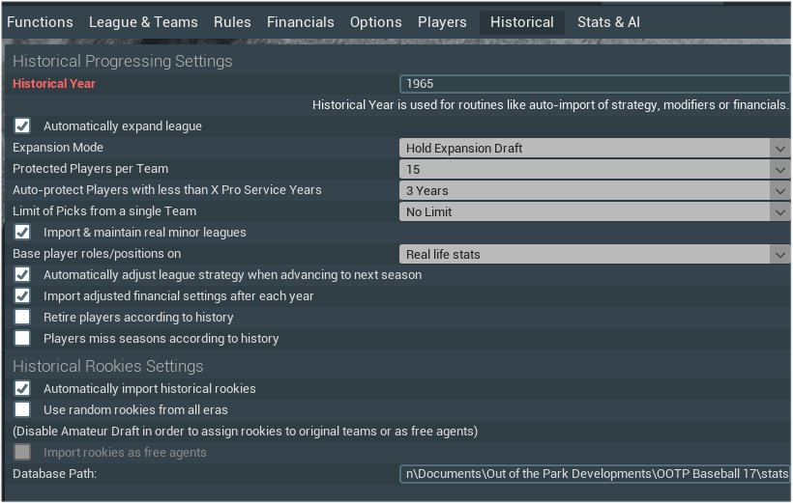Image resolution: width=793 pixels, height=503 pixels.
Task: Select the Options tab
Action: coord(375,22)
